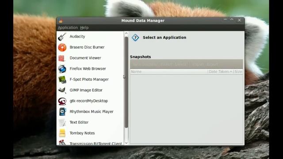Click the application list scroll-down arrow
The height and width of the screenshot is (159, 283).
(x=126, y=143)
